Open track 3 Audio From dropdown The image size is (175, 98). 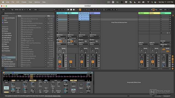pos(84,36)
